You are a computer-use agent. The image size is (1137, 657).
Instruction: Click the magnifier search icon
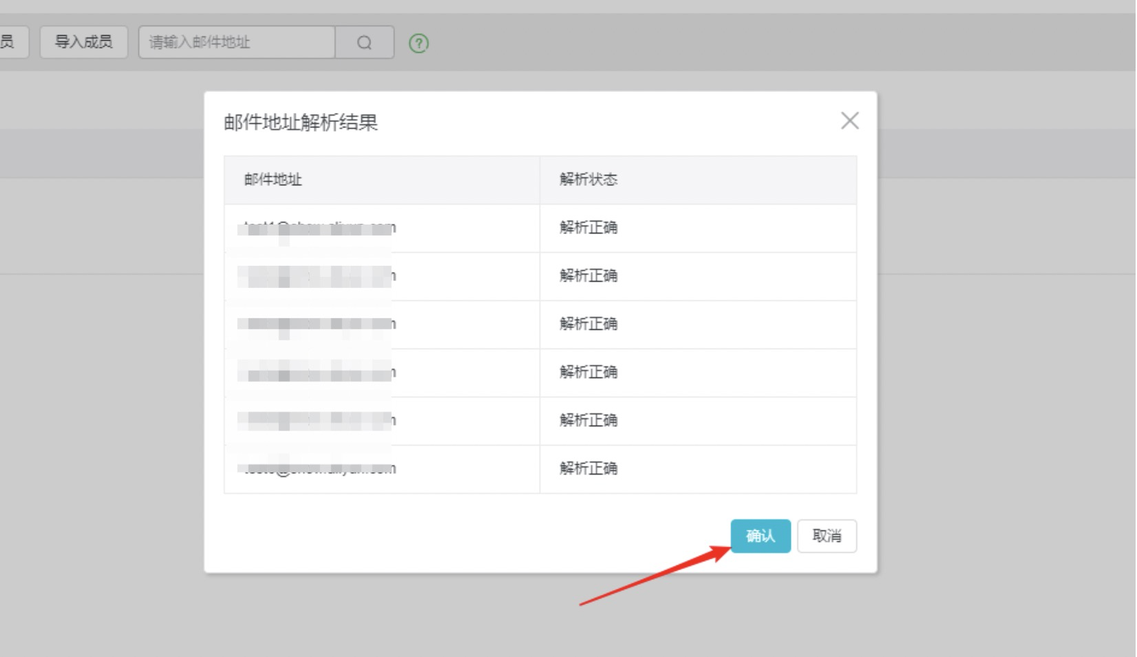point(364,43)
